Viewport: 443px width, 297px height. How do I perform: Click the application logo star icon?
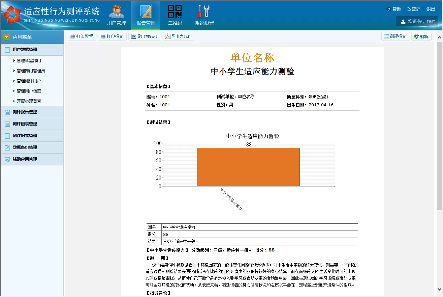(x=12, y=15)
